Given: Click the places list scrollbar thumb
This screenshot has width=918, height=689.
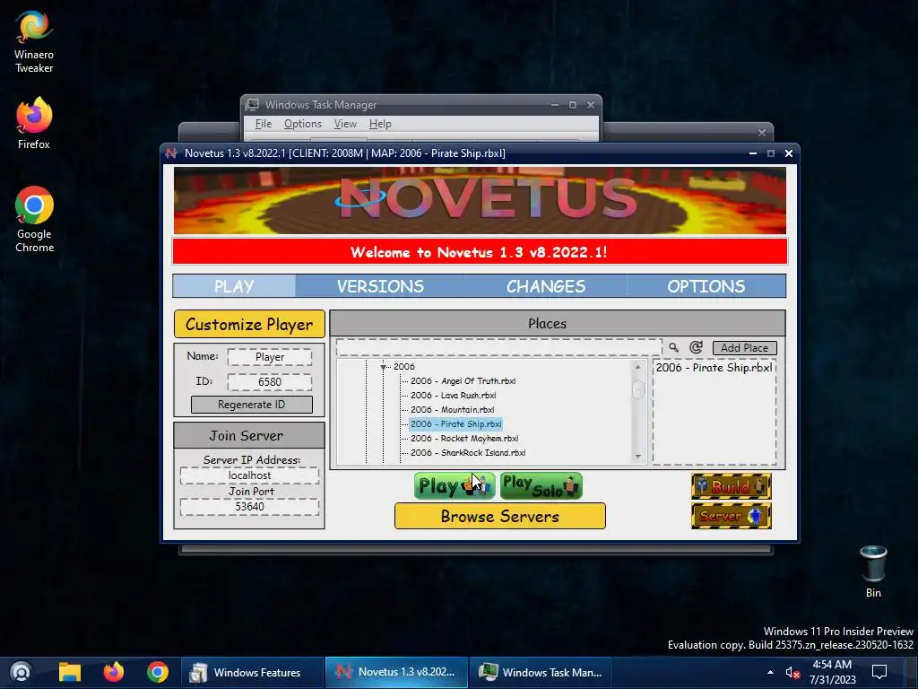Looking at the screenshot, I should pos(638,389).
